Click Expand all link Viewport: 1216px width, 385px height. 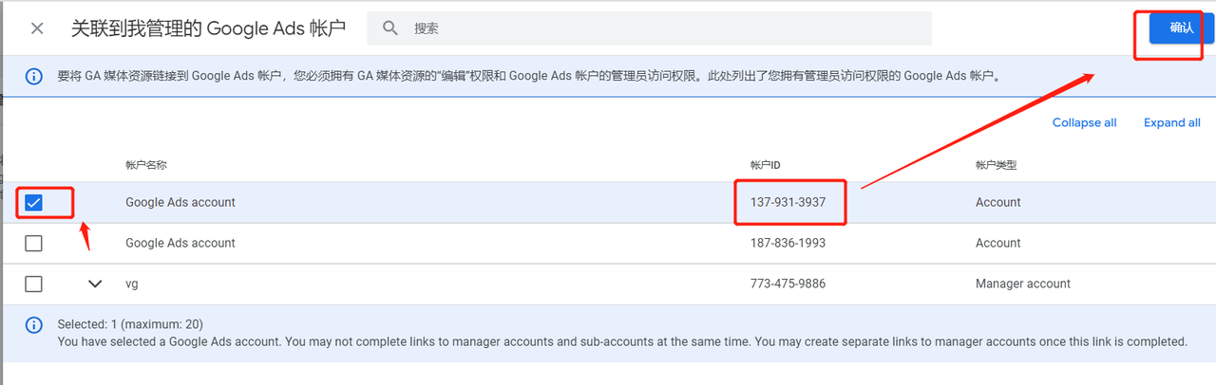[1171, 122]
